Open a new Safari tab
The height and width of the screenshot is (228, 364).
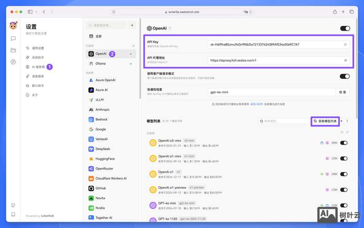point(343,12)
